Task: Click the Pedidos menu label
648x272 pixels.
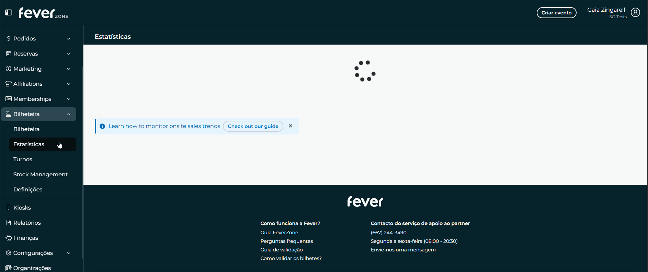Action: click(24, 38)
